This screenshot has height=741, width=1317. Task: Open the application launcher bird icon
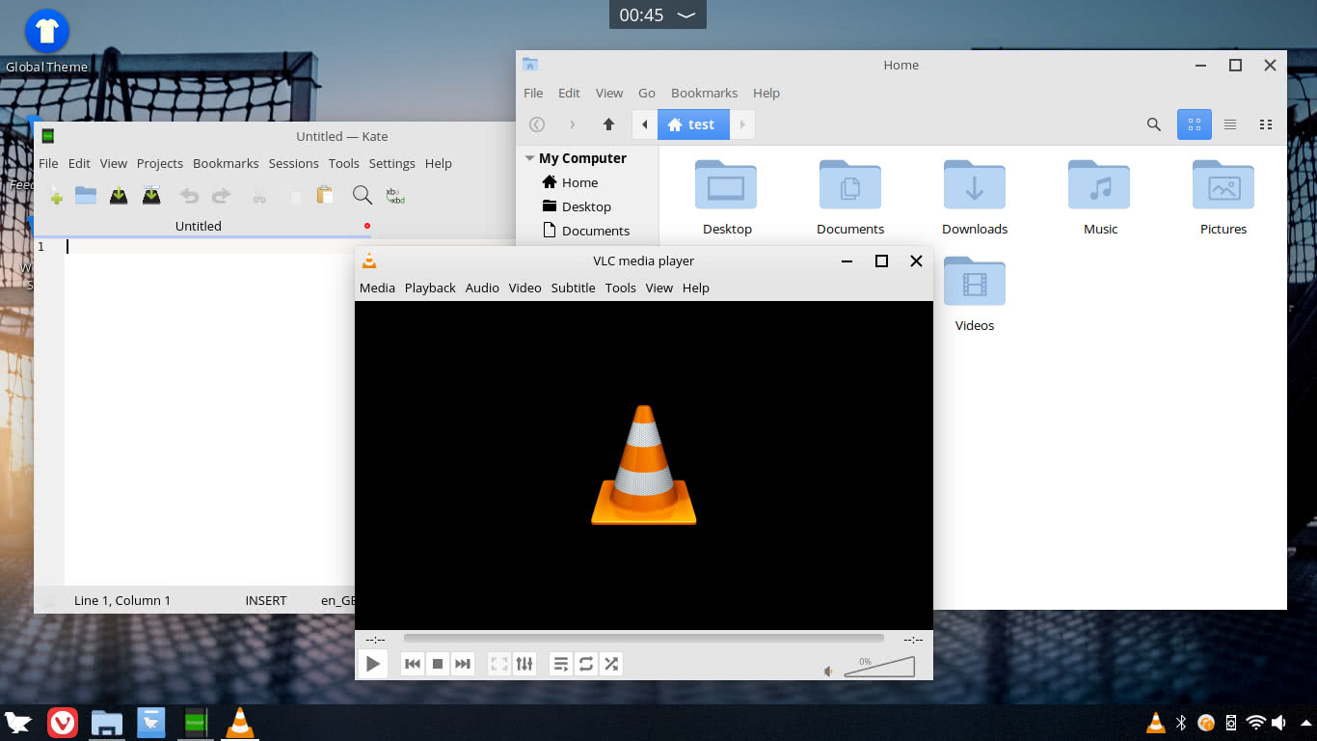[x=18, y=723]
